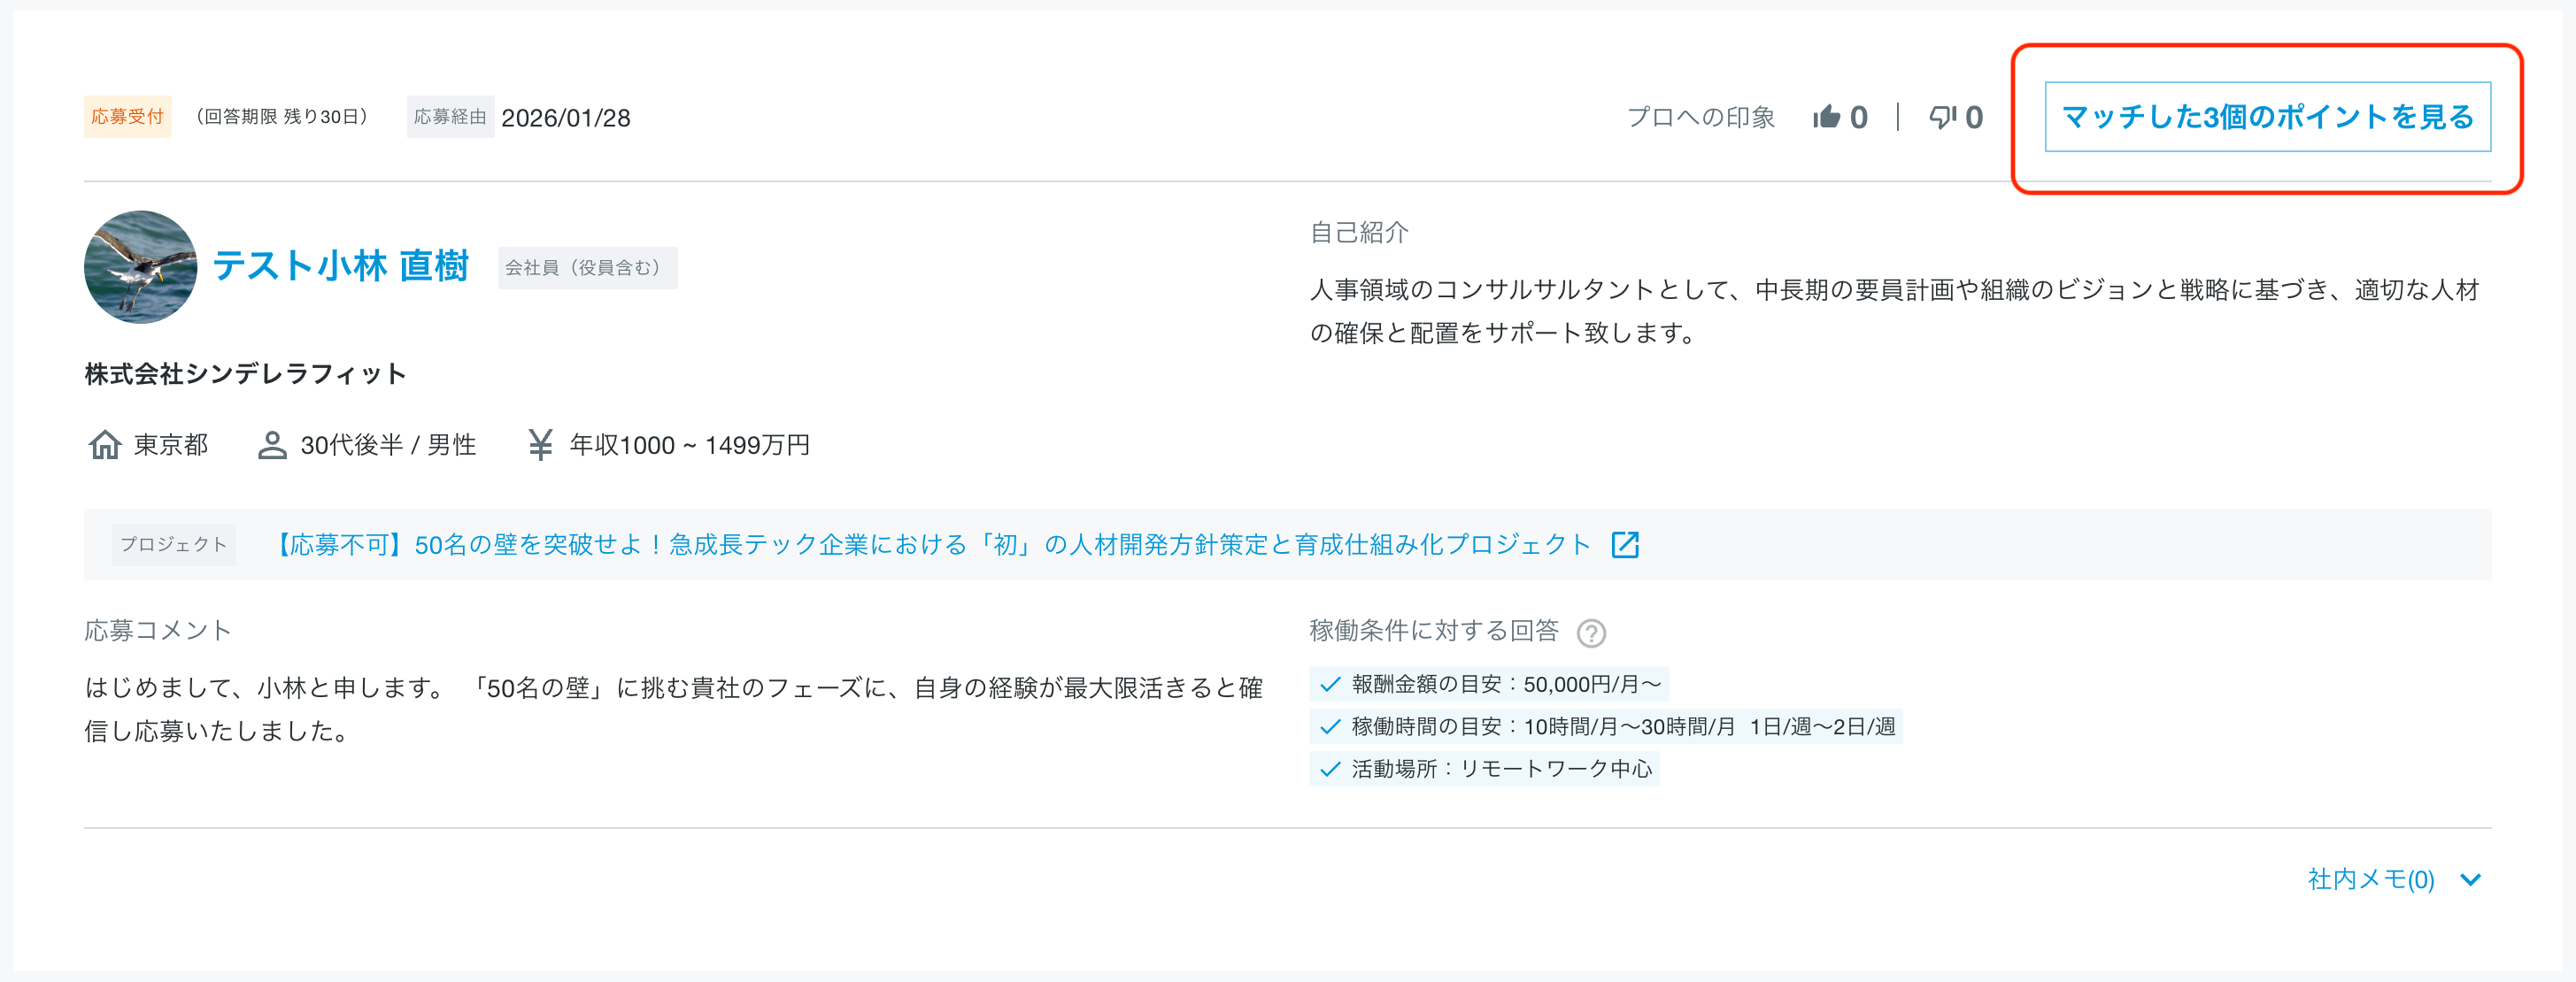Click the checkmark beside 報酬金額の目安

click(1330, 684)
